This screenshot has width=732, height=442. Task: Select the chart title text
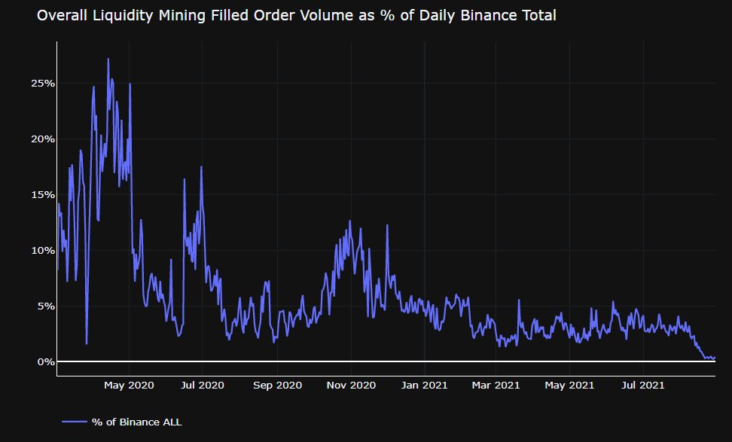[x=297, y=15]
